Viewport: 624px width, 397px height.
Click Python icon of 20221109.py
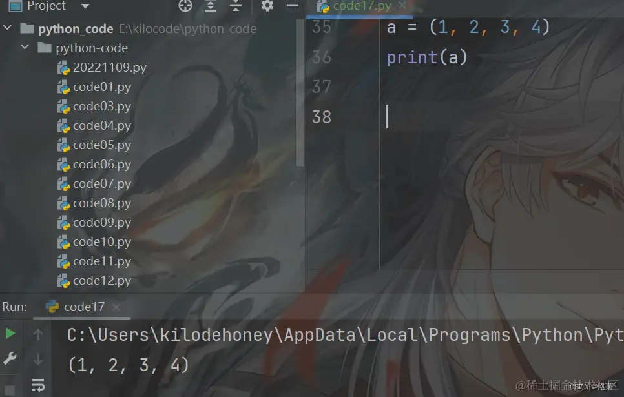tap(63, 68)
